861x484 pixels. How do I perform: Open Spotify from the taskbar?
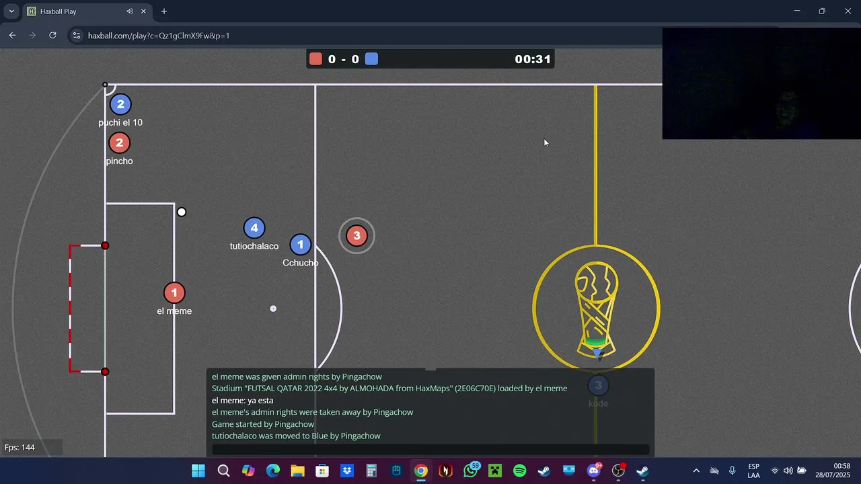pos(520,471)
